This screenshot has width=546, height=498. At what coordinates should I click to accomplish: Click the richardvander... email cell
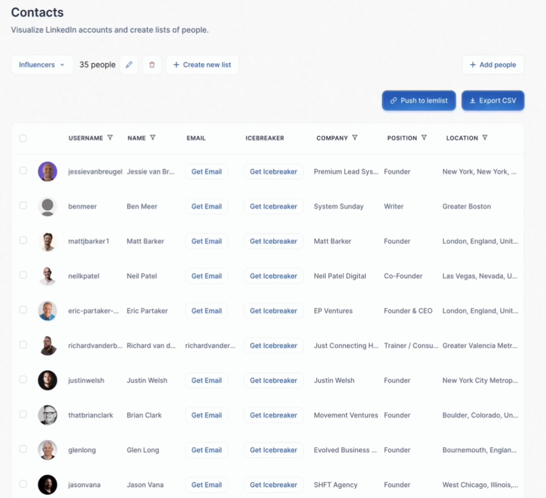coord(210,345)
